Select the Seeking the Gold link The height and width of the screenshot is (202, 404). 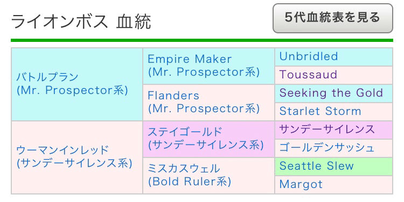(331, 93)
